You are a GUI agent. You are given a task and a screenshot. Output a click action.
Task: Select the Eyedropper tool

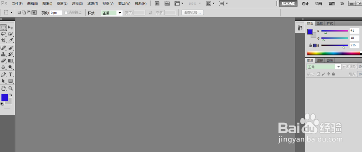pyautogui.click(x=10, y=41)
